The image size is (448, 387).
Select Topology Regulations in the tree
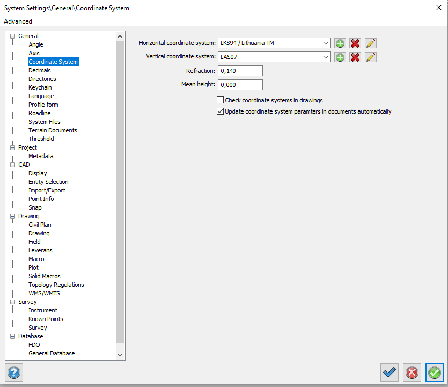pos(56,285)
